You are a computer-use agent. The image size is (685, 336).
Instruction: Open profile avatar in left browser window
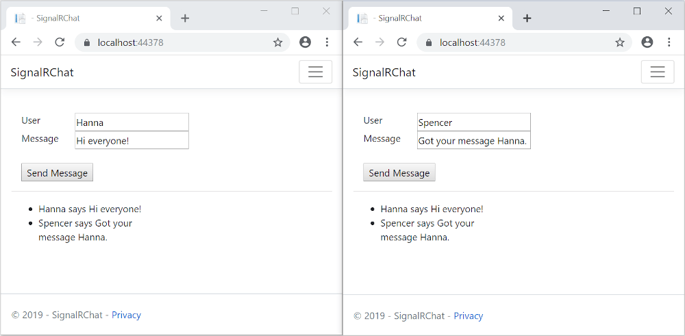[x=306, y=42]
